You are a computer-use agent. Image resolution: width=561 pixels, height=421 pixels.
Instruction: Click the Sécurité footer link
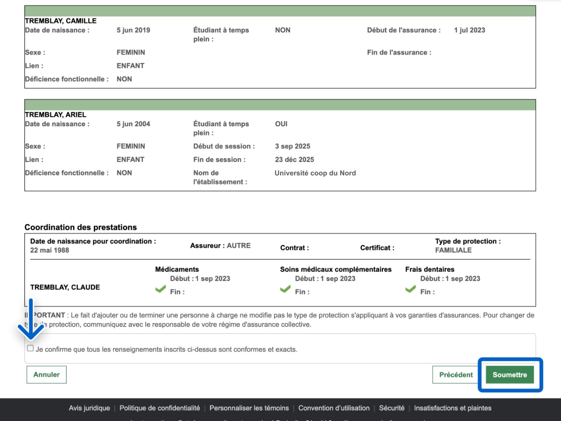(392, 408)
